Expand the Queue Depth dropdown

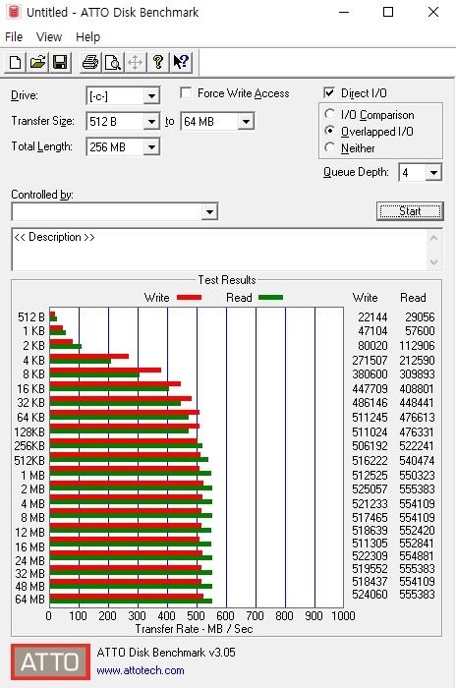click(x=433, y=172)
